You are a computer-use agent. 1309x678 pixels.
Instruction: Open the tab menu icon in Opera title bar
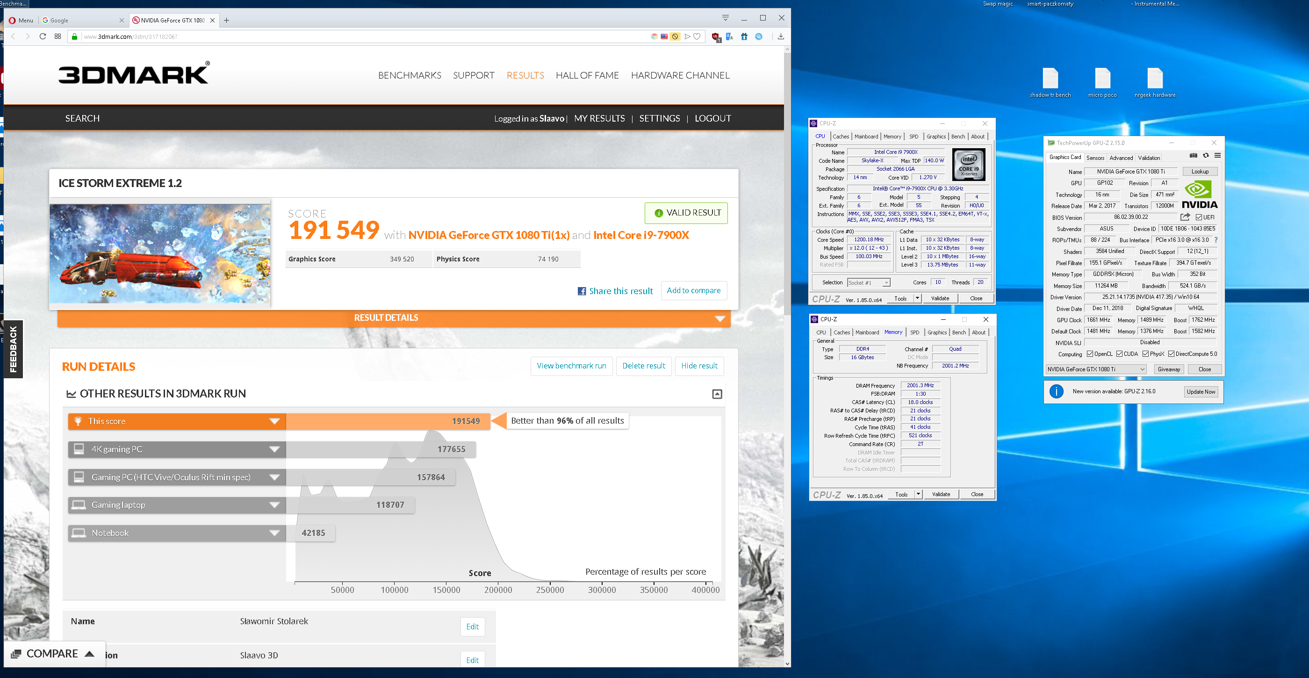coord(725,18)
